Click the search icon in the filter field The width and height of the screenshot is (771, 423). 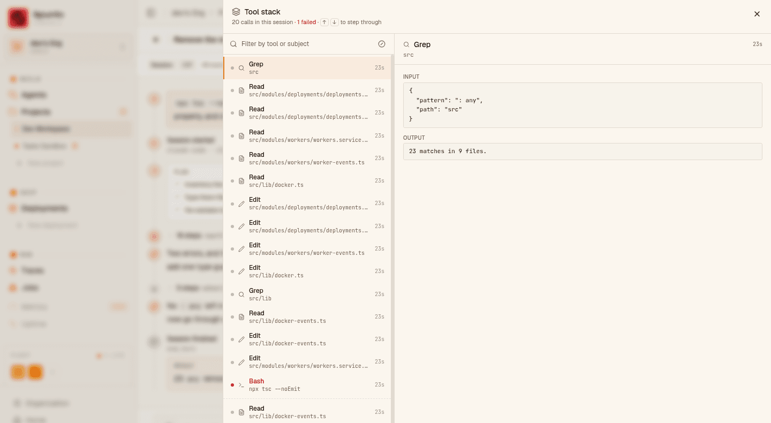coord(233,44)
